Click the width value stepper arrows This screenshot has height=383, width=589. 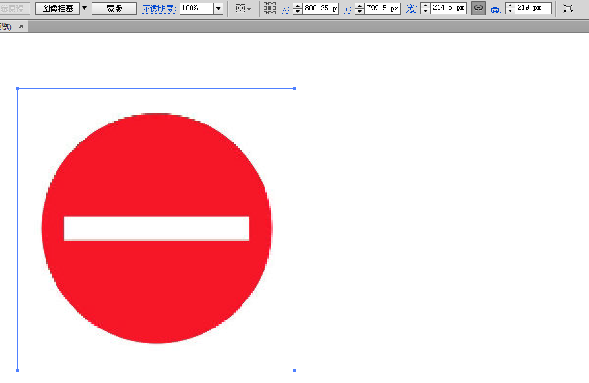[425, 8]
